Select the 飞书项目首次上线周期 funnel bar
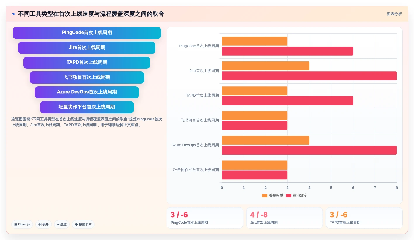Screen dimensions: 414x240 [87, 77]
